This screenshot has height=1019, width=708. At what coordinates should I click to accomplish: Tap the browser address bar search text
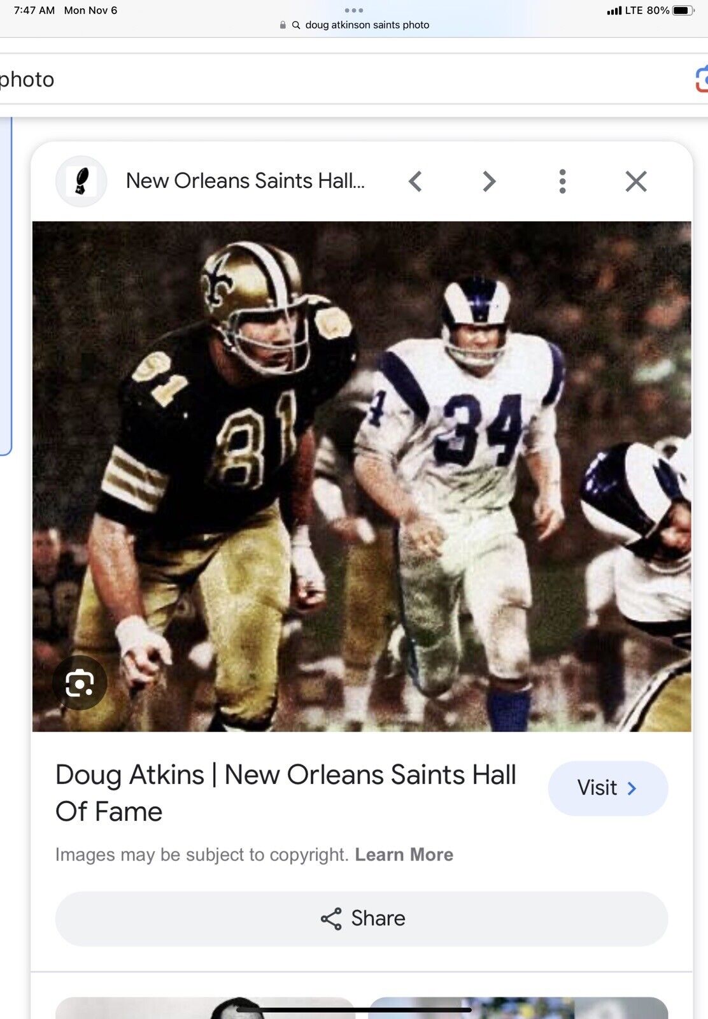tap(367, 25)
